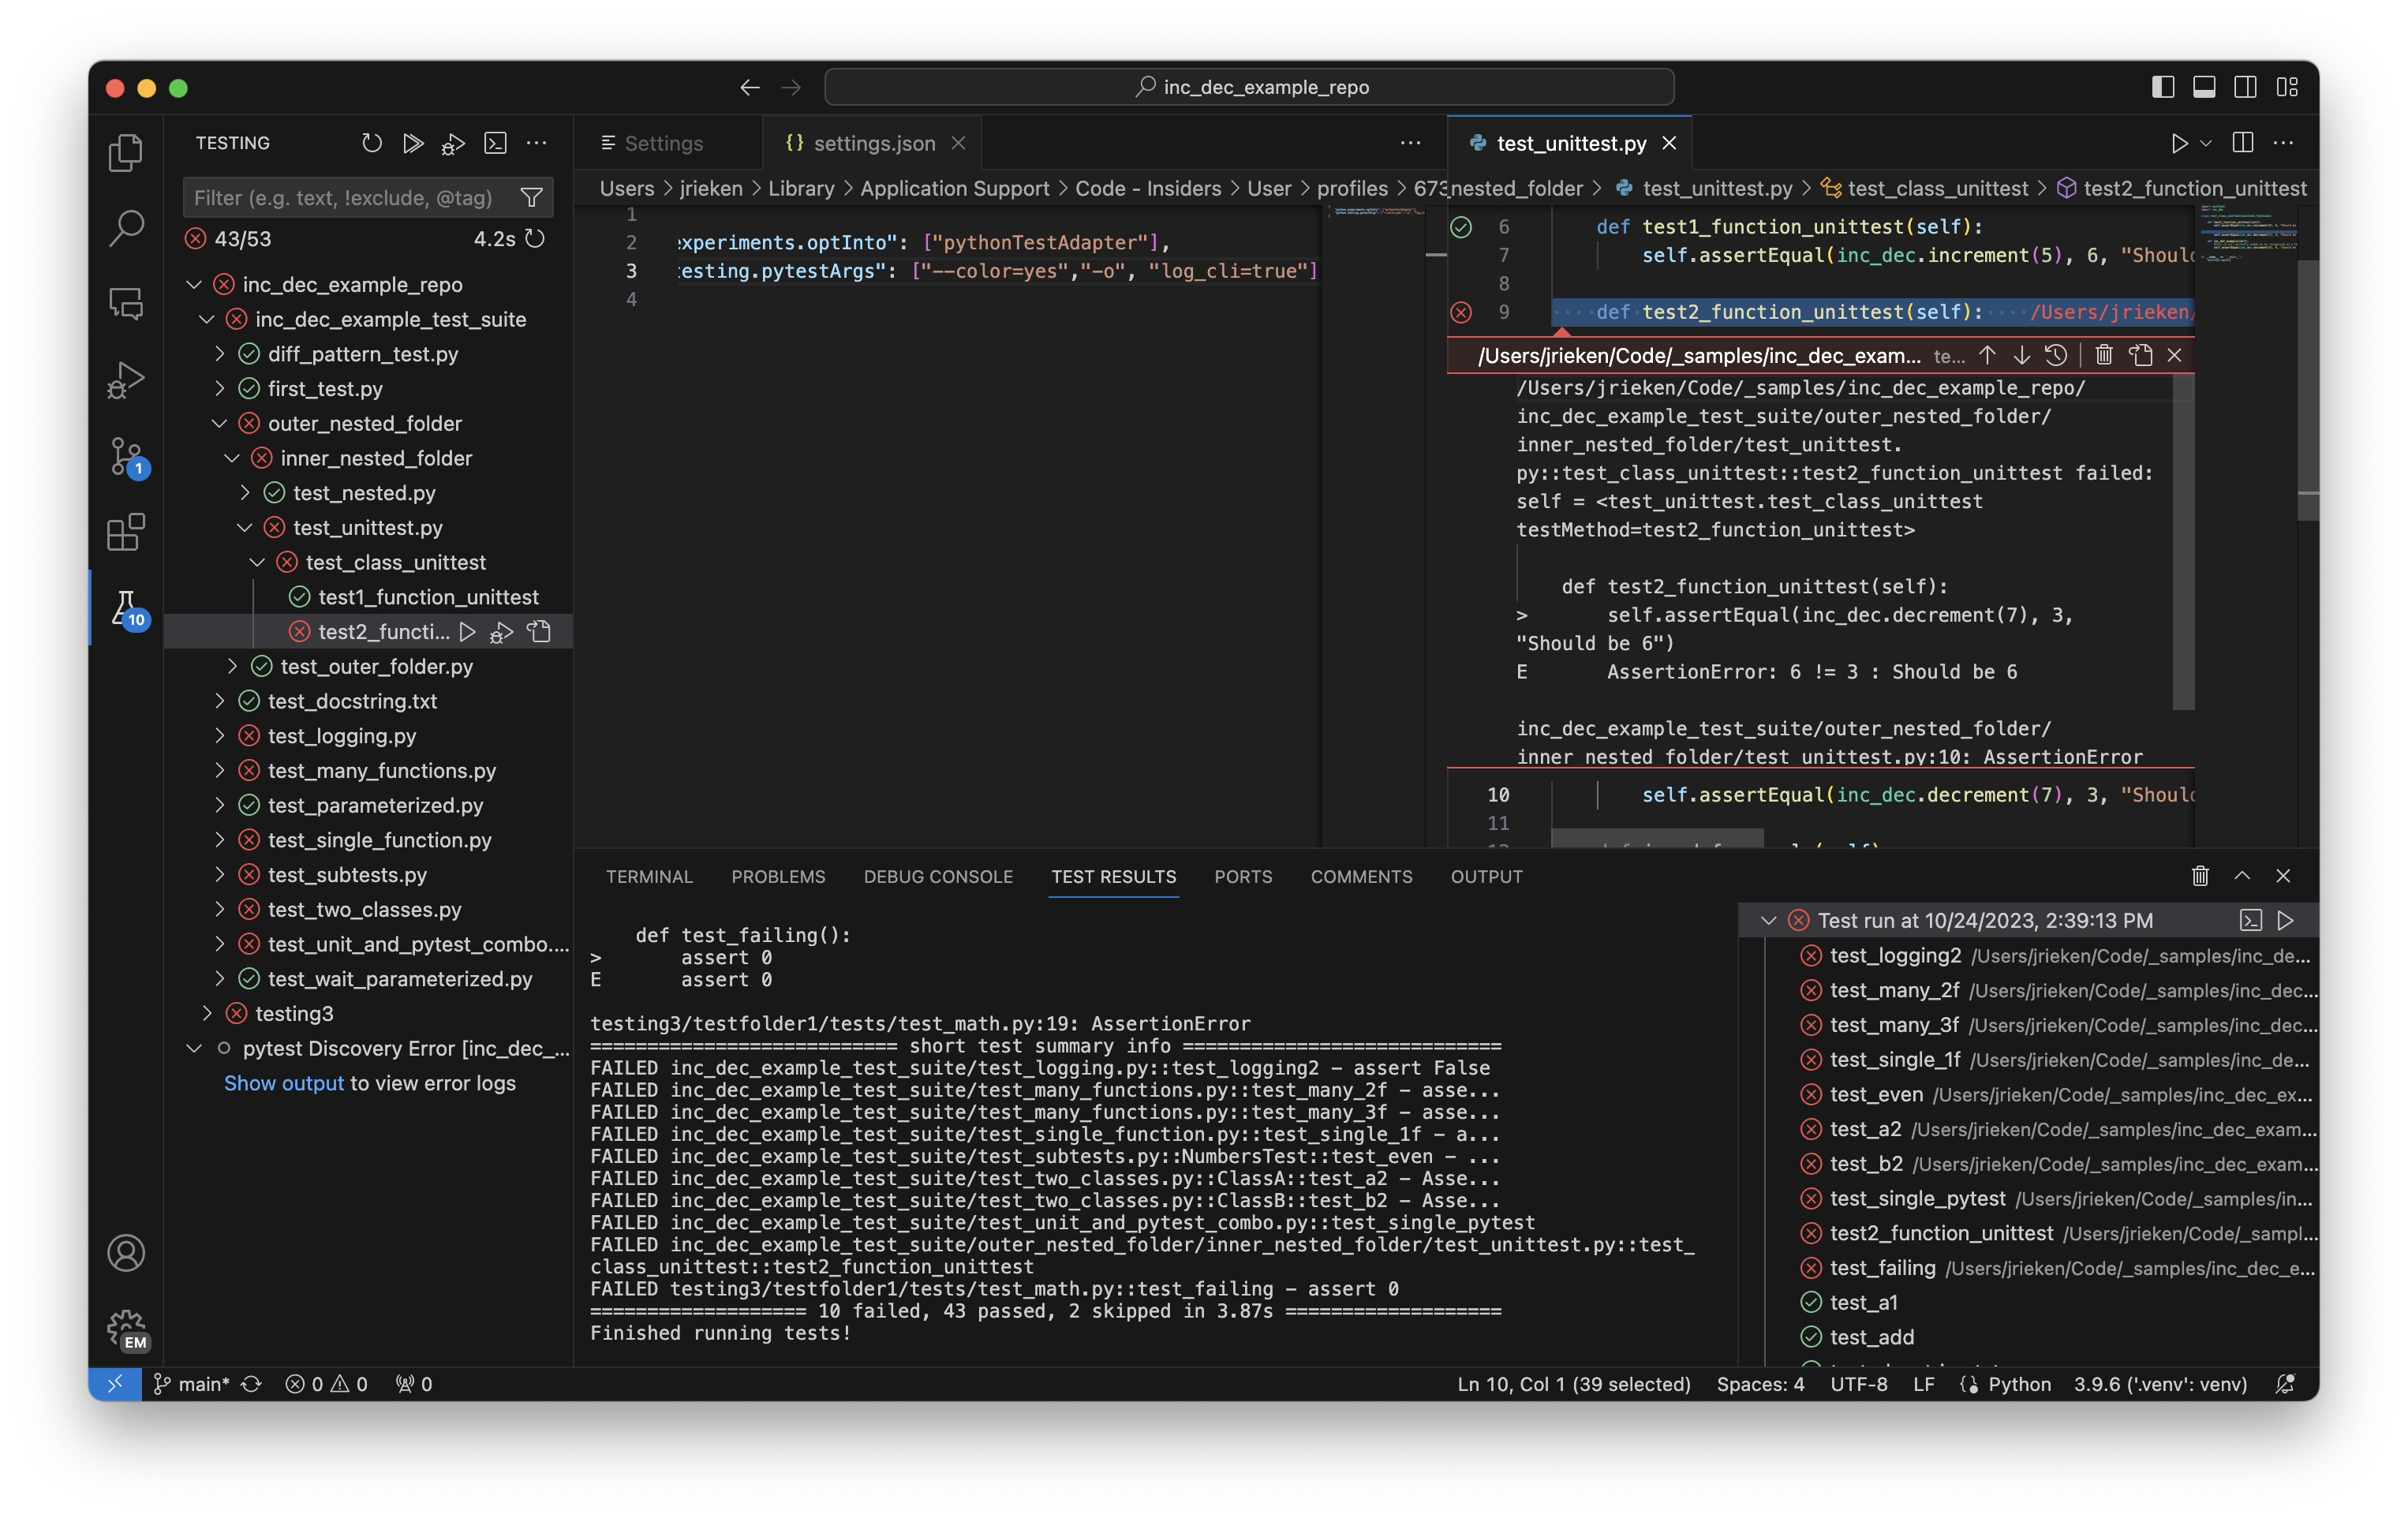Toggle the secondary side bar
Screen dimensions: 2408x1518
pos(2245,87)
